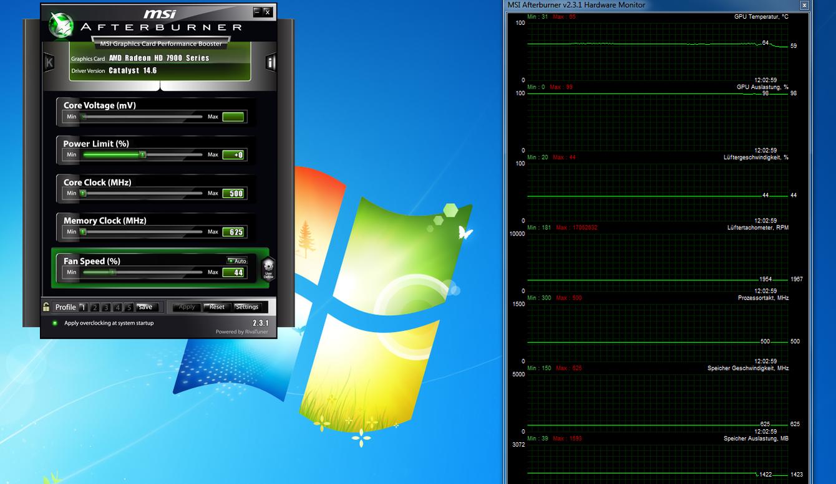Click the 'Speicher Auslastung, MB' graph
Image resolution: width=836 pixels, height=484 pixels.
(658, 463)
